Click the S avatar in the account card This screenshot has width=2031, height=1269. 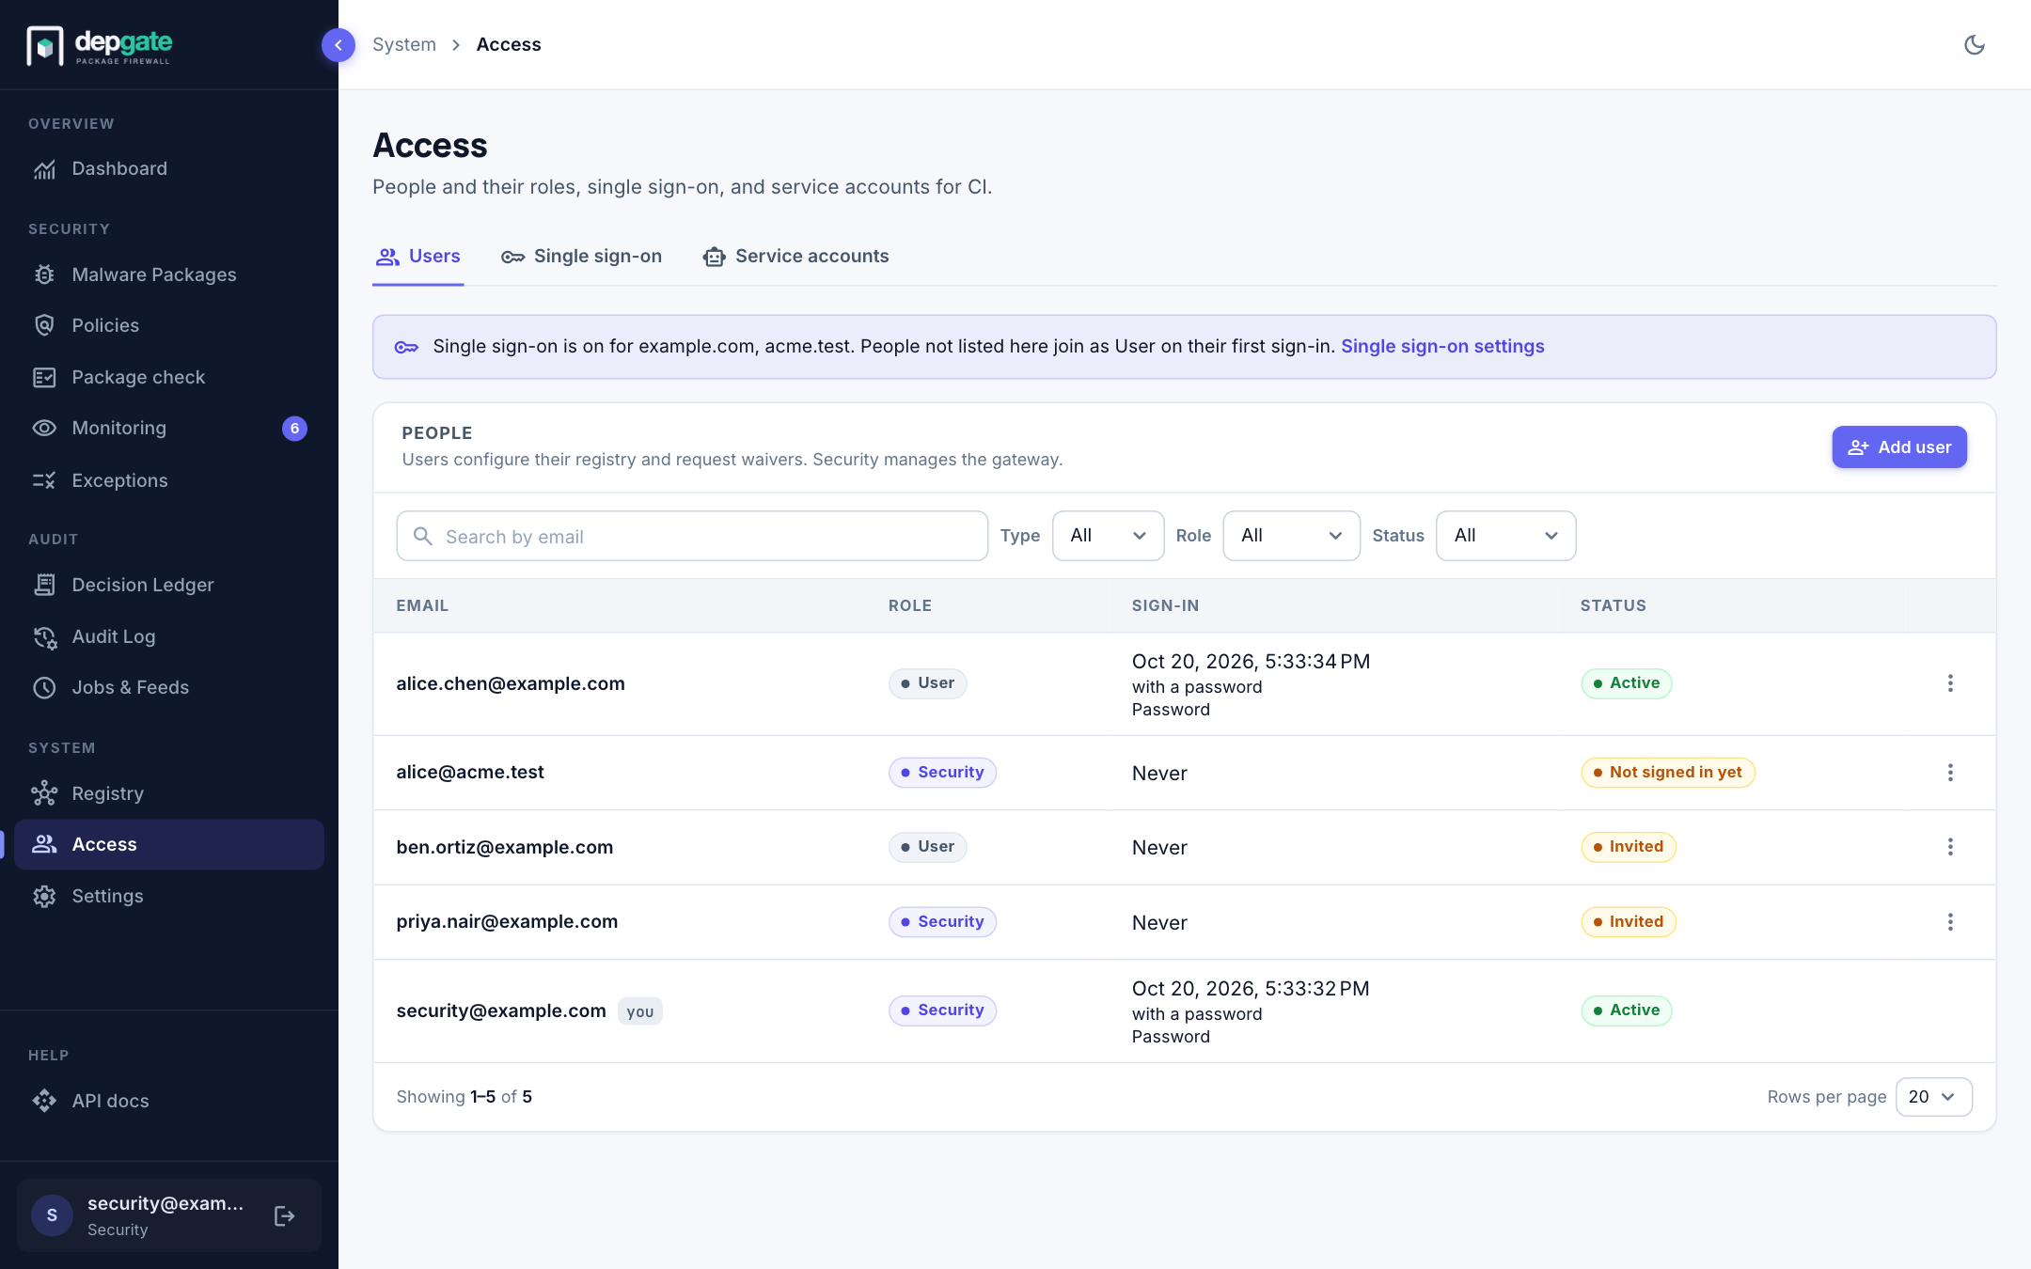click(52, 1215)
